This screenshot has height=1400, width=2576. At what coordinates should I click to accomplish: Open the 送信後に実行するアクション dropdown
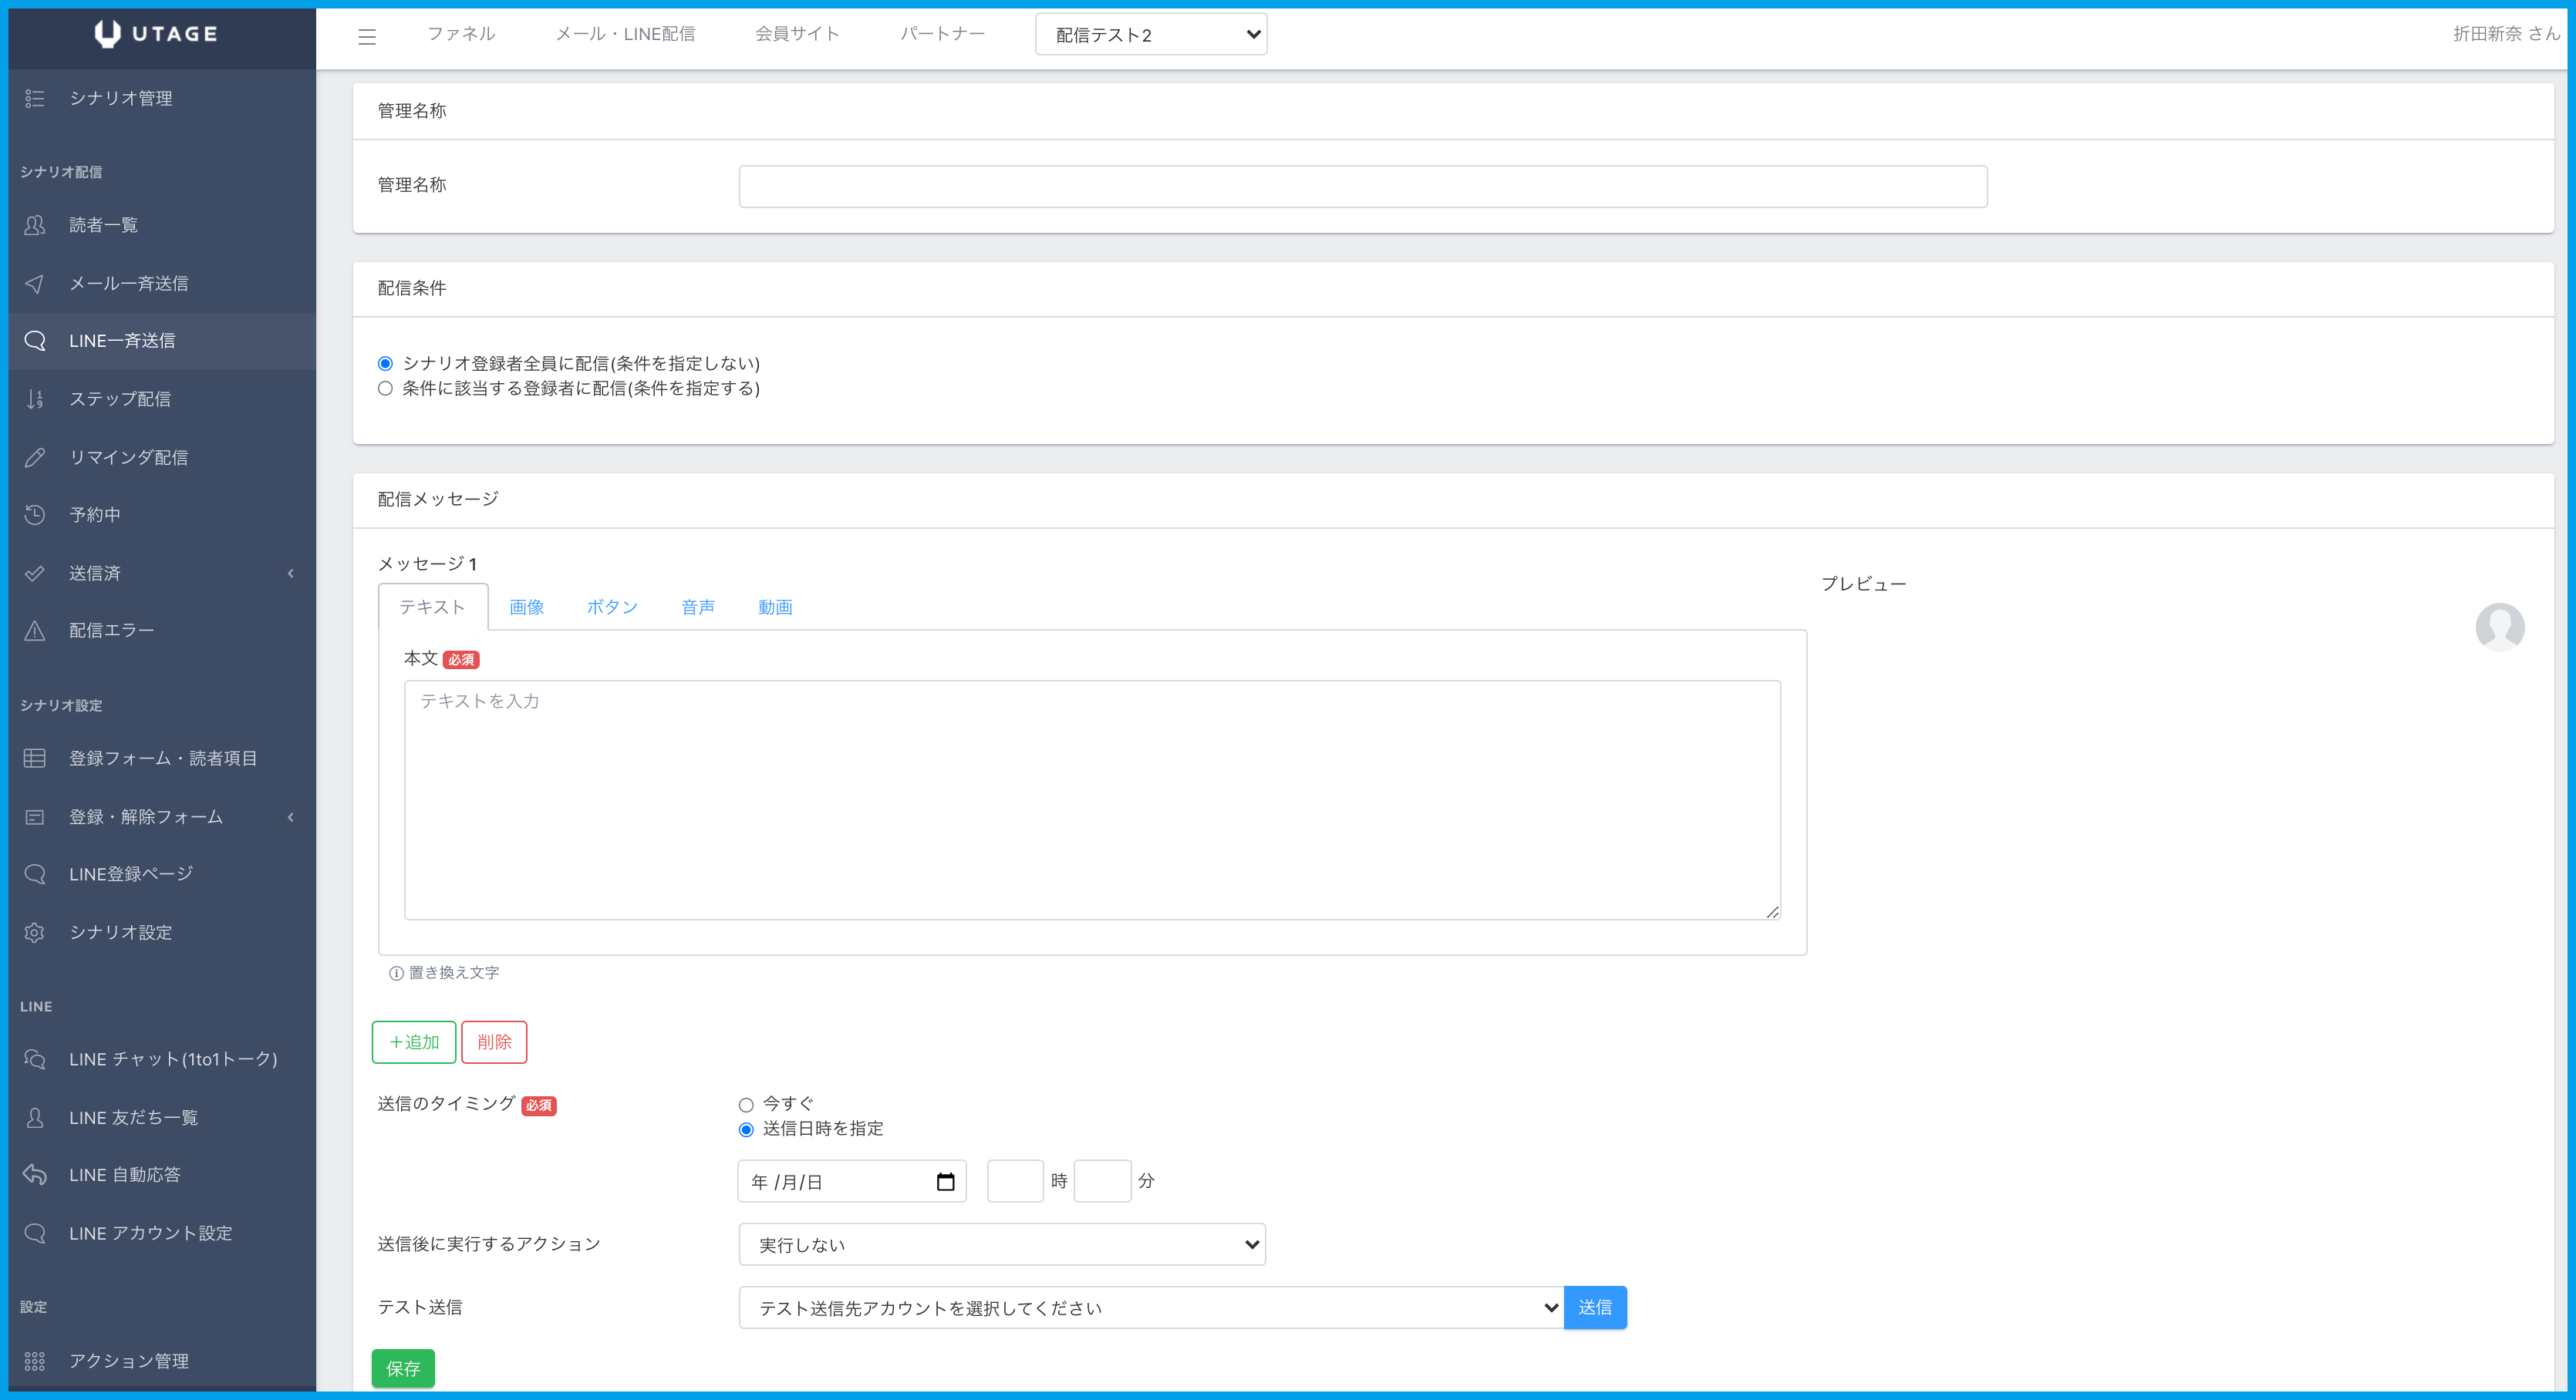pos(1001,1244)
